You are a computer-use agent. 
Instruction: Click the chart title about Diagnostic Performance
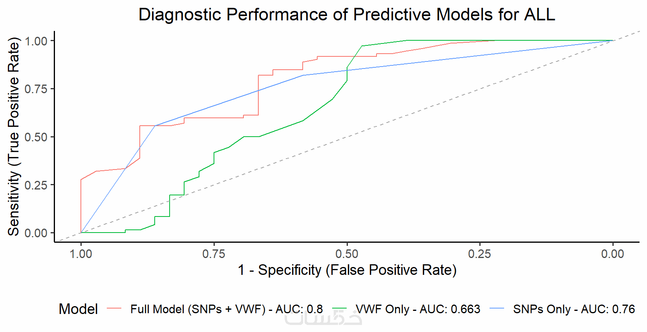pyautogui.click(x=347, y=15)
